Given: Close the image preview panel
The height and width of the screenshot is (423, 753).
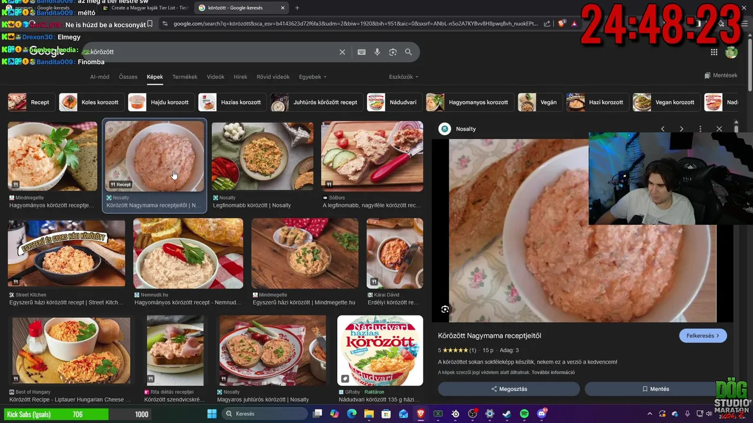Looking at the screenshot, I should coord(719,129).
